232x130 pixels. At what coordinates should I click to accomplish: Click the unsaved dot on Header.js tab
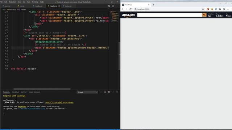pos(59,6)
